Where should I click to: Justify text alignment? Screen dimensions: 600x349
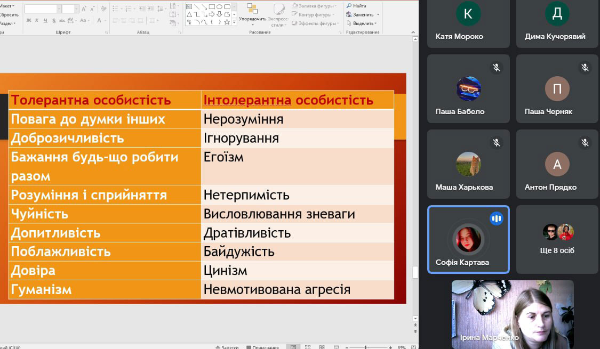tap(140, 21)
